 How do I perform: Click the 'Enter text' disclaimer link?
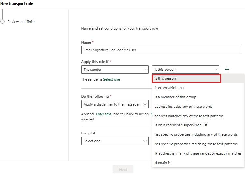click(x=103, y=114)
